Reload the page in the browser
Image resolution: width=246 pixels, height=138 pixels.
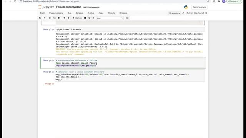pos(15,2)
